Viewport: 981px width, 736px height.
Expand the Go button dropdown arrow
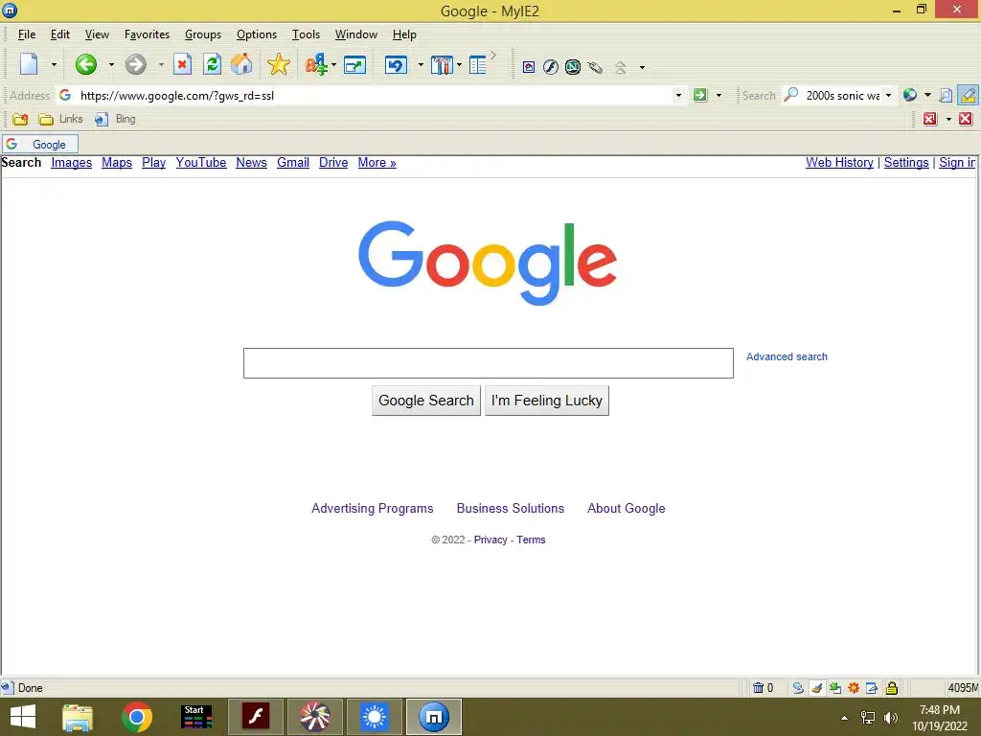tap(719, 95)
